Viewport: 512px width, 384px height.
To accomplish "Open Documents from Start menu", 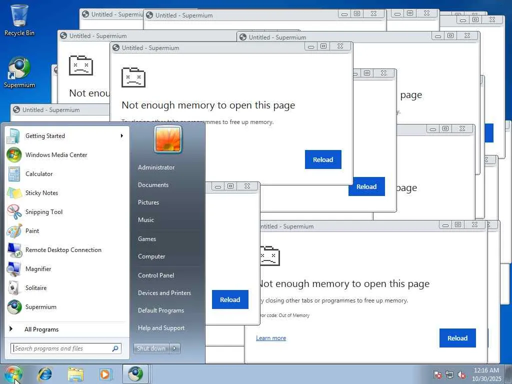I will (x=153, y=185).
